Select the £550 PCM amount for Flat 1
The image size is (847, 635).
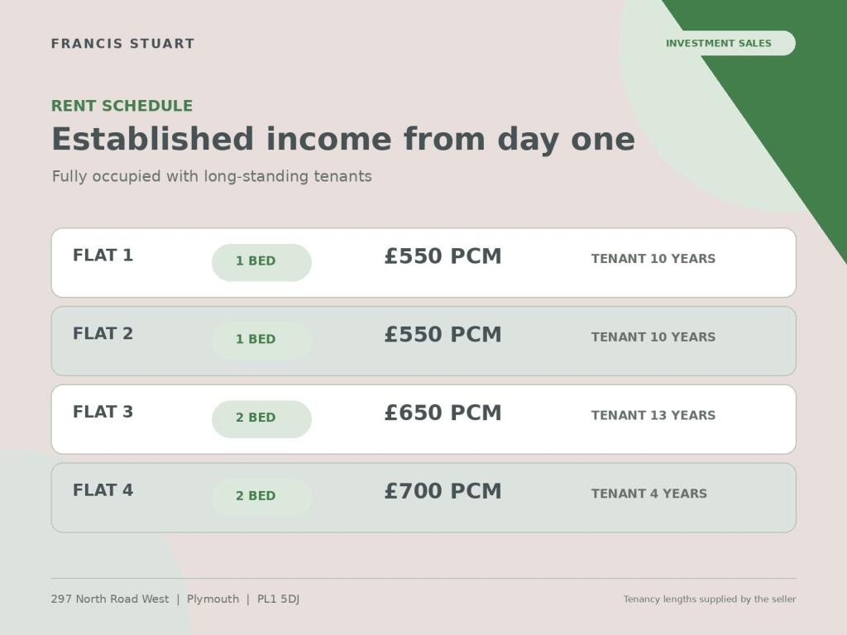(x=443, y=256)
